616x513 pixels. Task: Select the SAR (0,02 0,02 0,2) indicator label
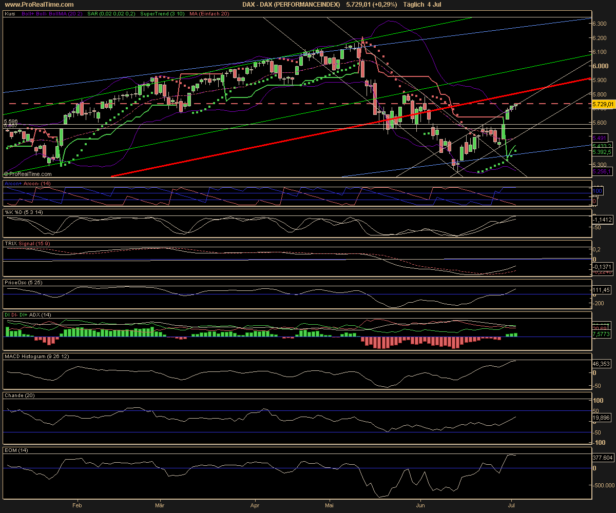point(110,14)
